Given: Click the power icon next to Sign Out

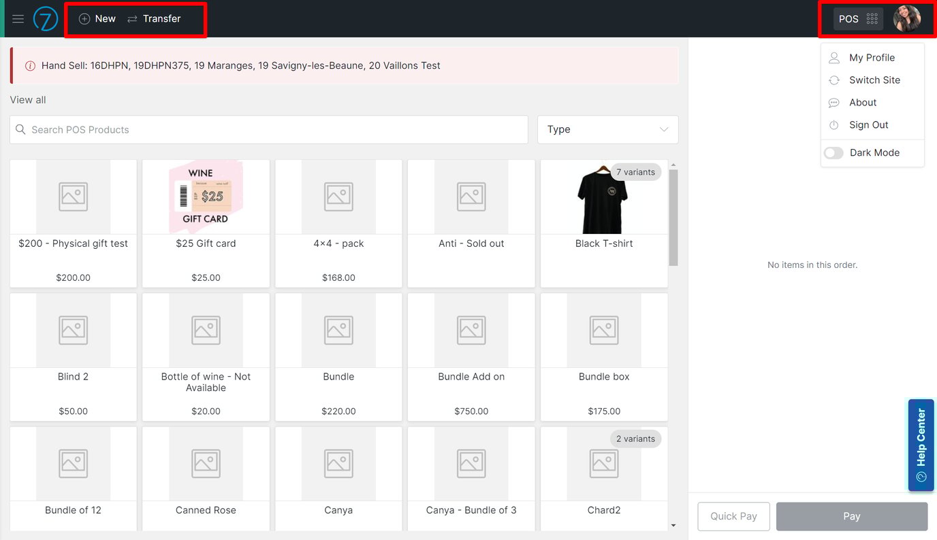Looking at the screenshot, I should 833,124.
